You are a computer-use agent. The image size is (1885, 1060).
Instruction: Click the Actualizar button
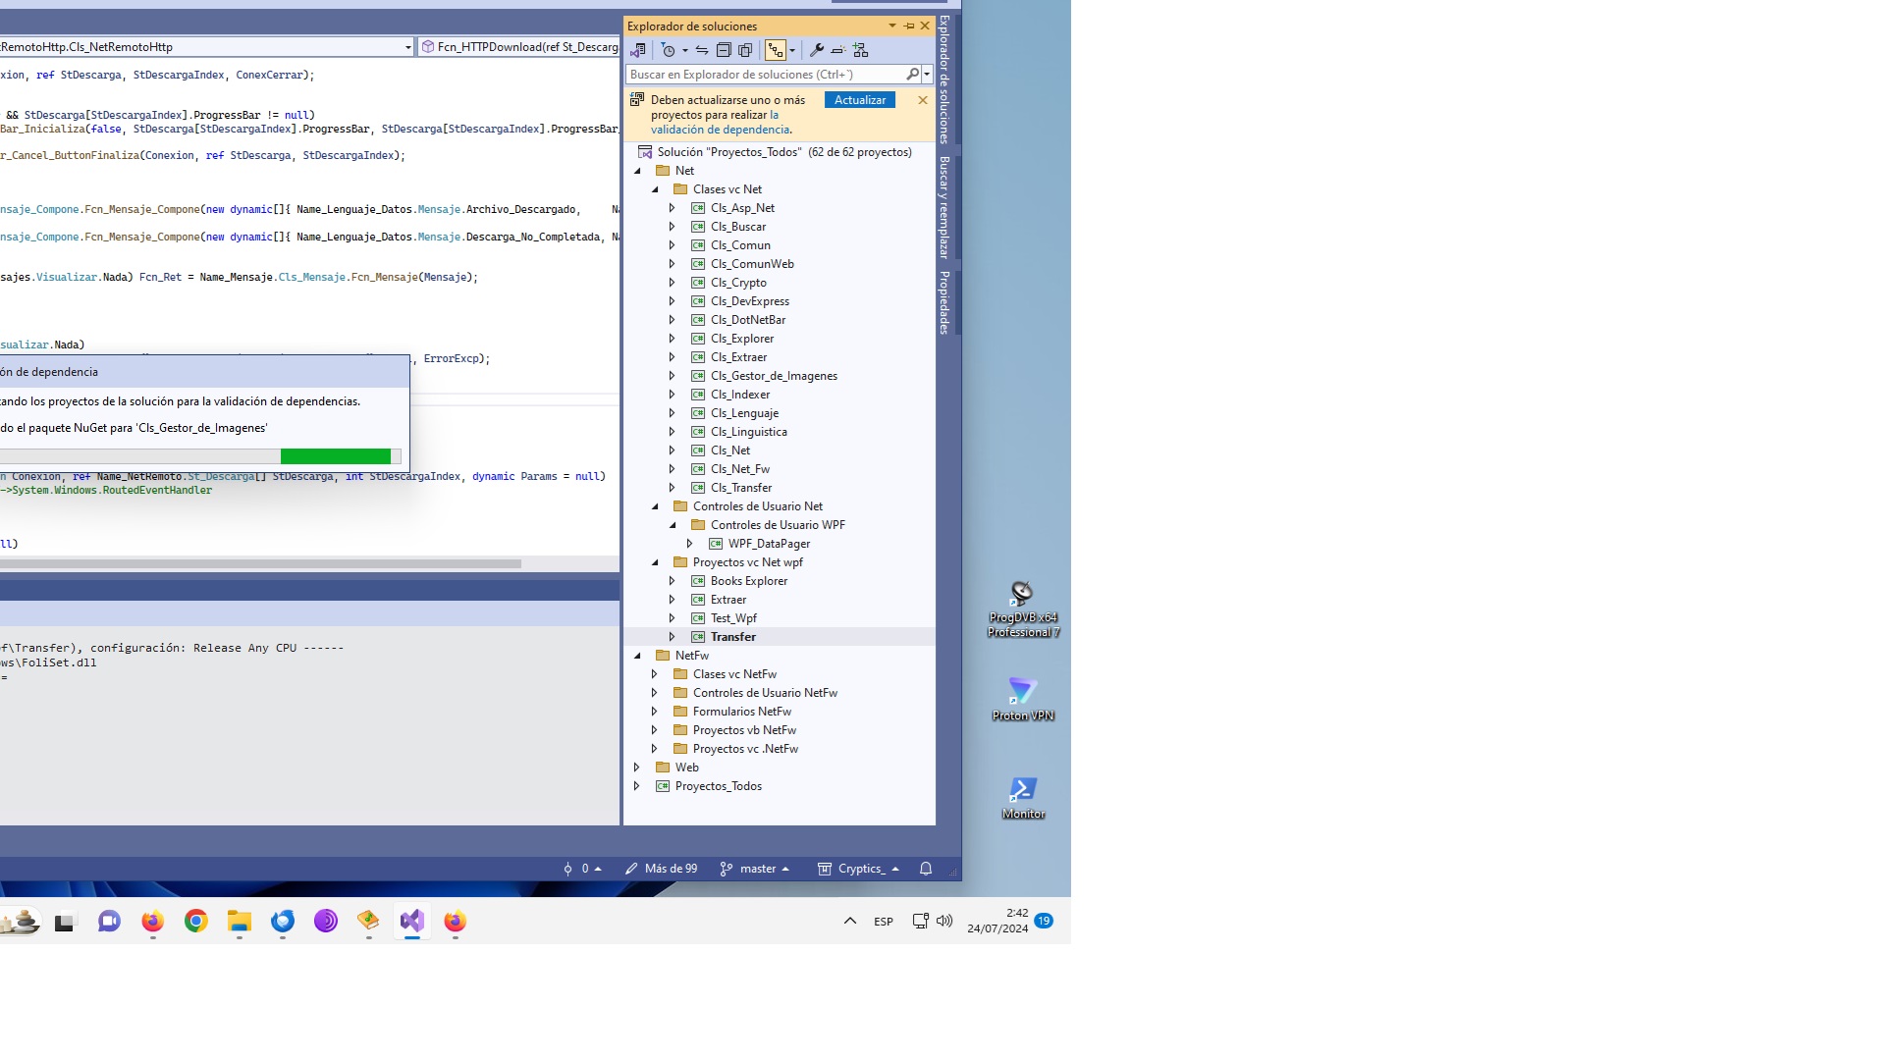click(x=859, y=100)
